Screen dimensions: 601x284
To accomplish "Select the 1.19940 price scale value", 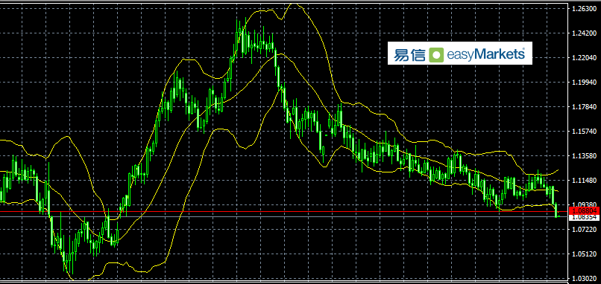I will click(x=584, y=83).
